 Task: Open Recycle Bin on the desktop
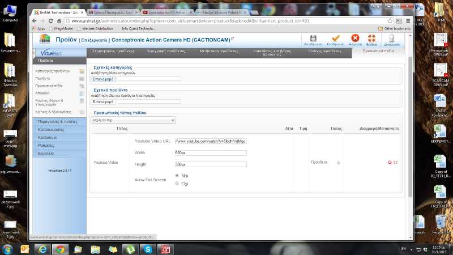click(x=441, y=224)
